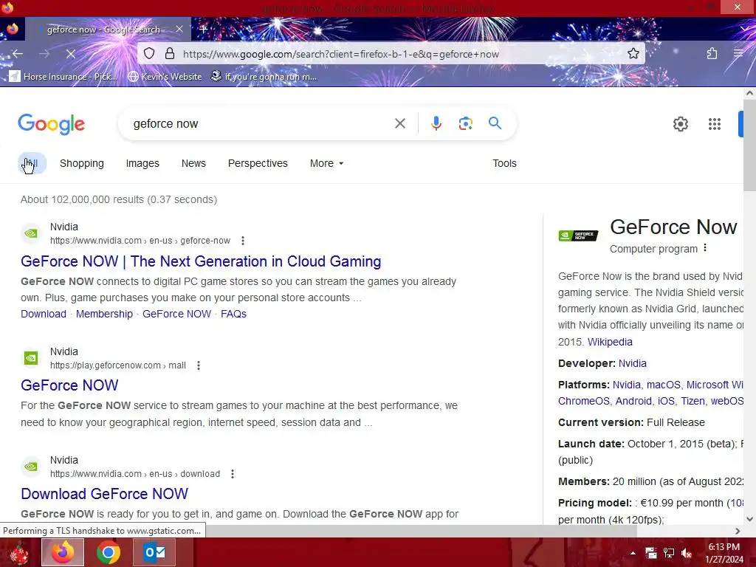The width and height of the screenshot is (756, 567).
Task: Open Google quick settings gear
Action: coord(680,124)
